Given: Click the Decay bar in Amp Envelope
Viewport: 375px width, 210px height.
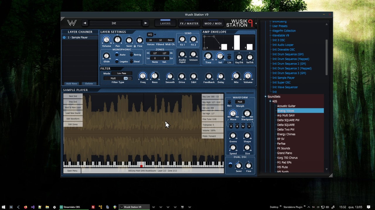Looking at the screenshot, I should coord(224,47).
